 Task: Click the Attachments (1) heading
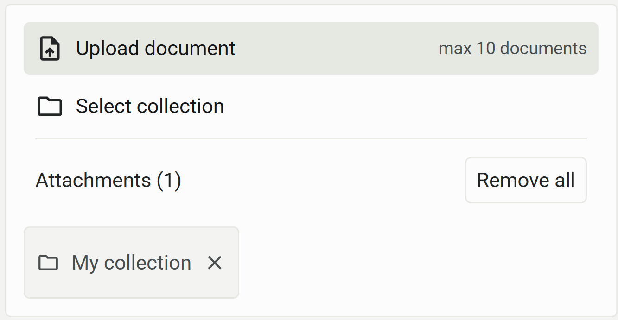coord(108,180)
